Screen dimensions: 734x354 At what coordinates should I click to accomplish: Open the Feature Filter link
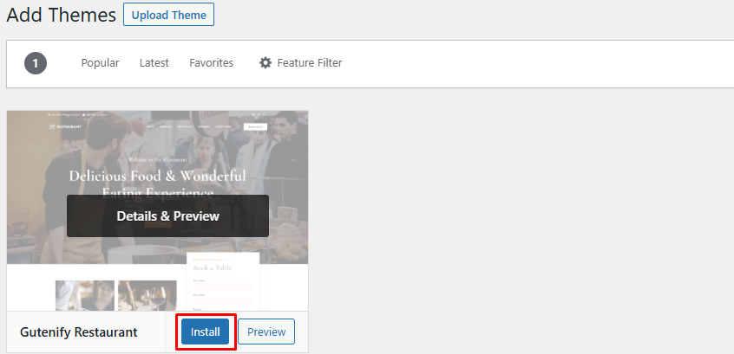click(x=300, y=62)
